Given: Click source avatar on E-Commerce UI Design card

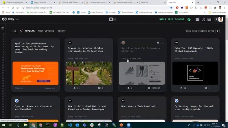Looking at the screenshot, I should pos(123,43).
